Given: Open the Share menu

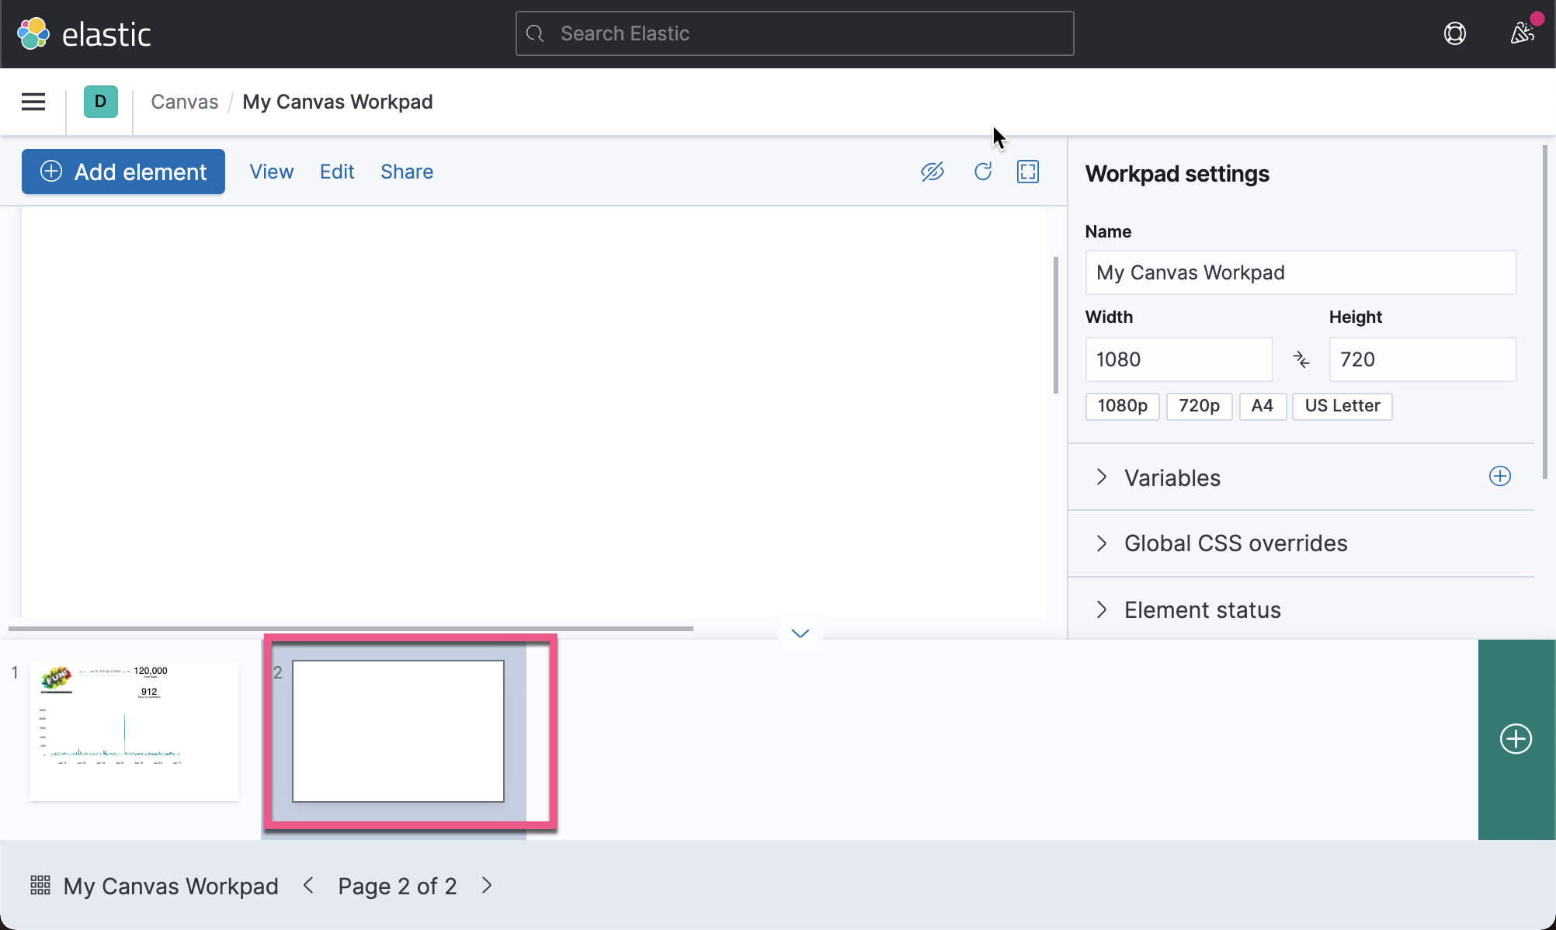Looking at the screenshot, I should pos(406,172).
